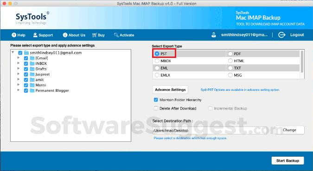This screenshot has width=313, height=171.
Task: Select the Mansi tree label
Action: click(41, 85)
